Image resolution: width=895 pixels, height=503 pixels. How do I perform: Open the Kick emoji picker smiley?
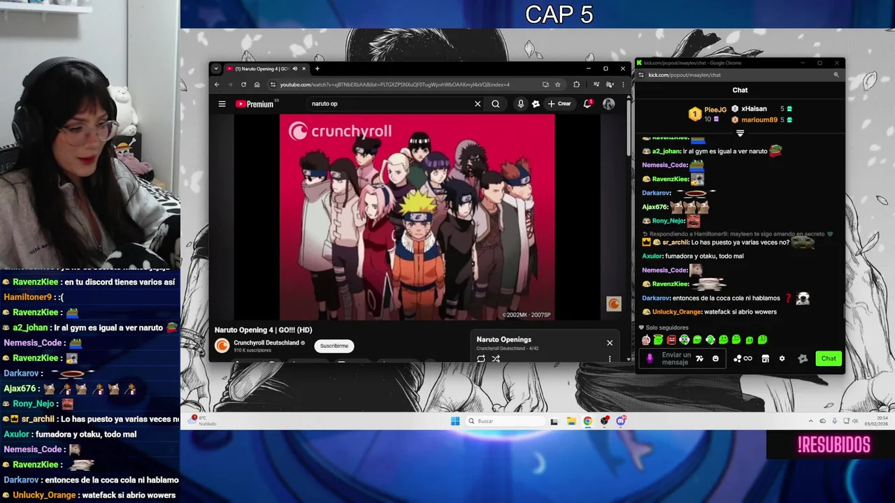coord(715,358)
